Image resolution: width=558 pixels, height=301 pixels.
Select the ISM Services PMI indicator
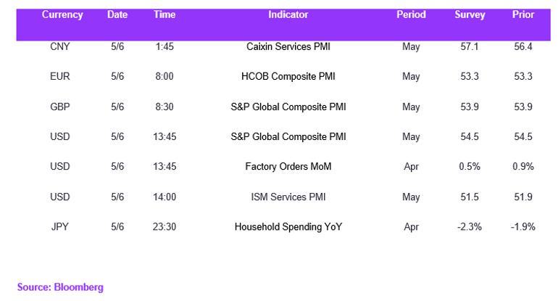(x=288, y=197)
